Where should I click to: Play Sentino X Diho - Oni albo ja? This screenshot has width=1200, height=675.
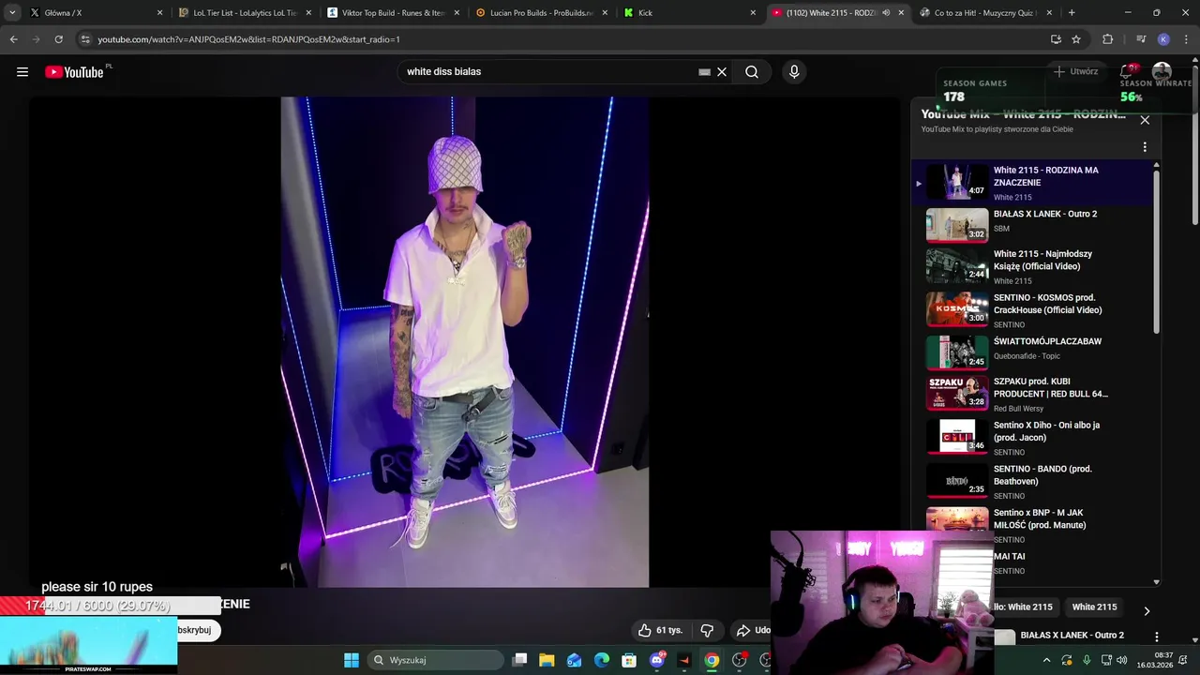(1035, 438)
